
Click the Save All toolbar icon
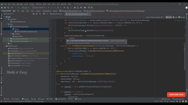tap(5, 8)
